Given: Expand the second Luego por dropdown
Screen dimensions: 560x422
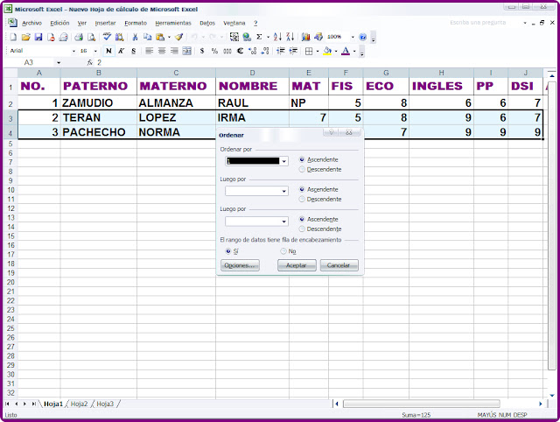Looking at the screenshot, I should click(x=283, y=222).
